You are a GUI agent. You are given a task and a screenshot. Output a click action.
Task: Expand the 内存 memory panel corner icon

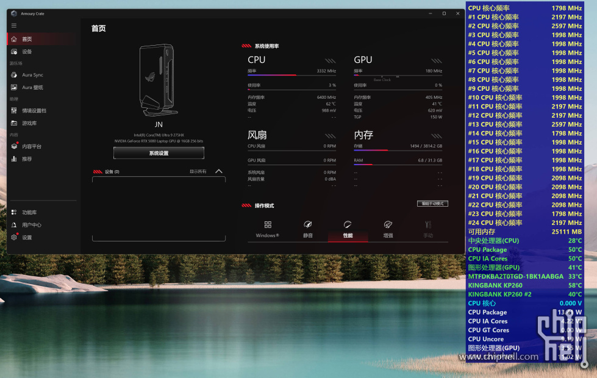(x=437, y=136)
